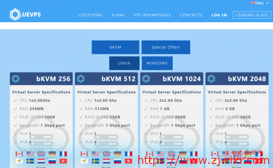Select Russia flag on bKVM 512 card
This screenshot has height=168, width=273.
[118, 161]
